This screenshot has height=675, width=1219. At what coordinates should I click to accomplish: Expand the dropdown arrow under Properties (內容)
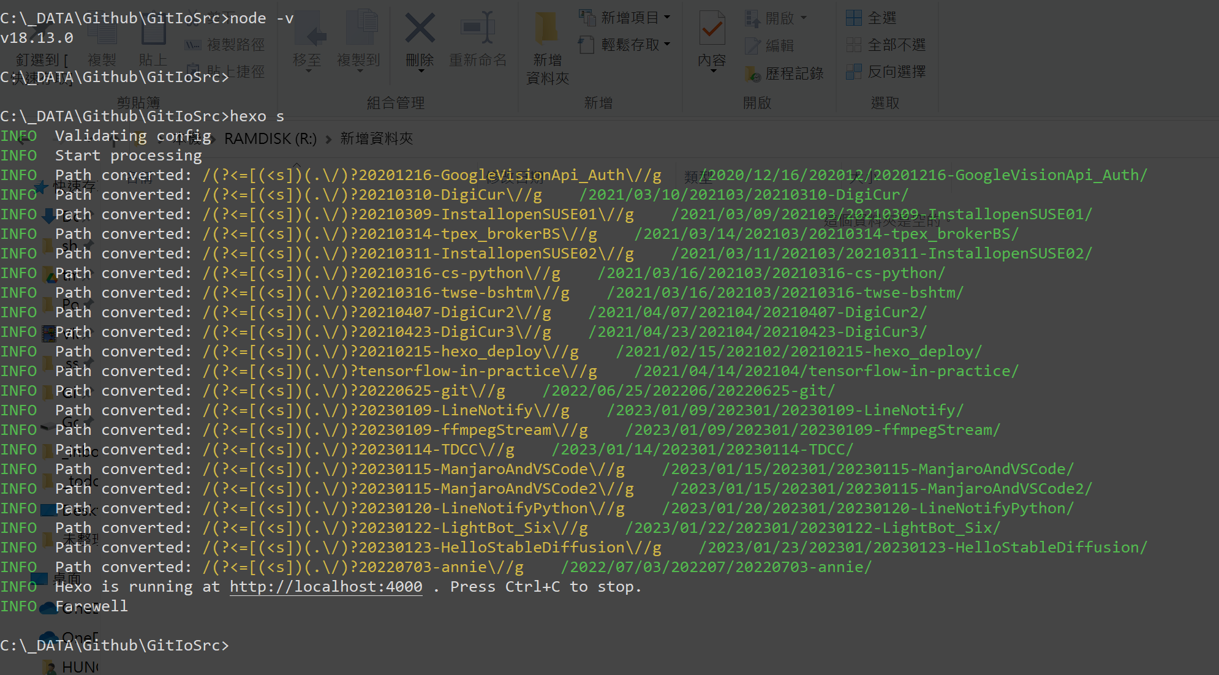[x=713, y=71]
